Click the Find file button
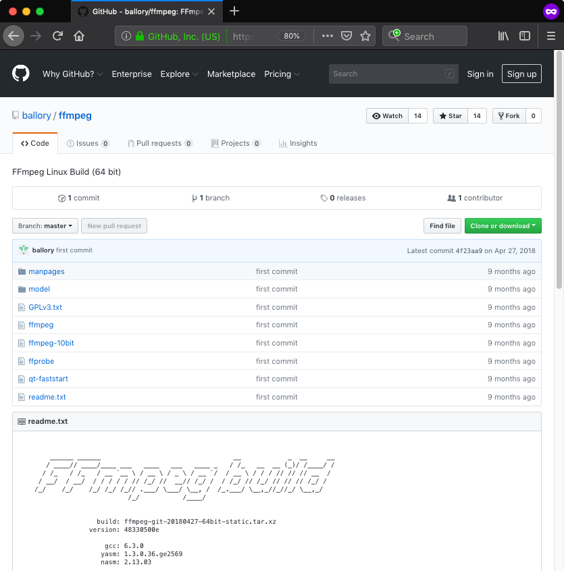Image resolution: width=564 pixels, height=571 pixels. (442, 226)
